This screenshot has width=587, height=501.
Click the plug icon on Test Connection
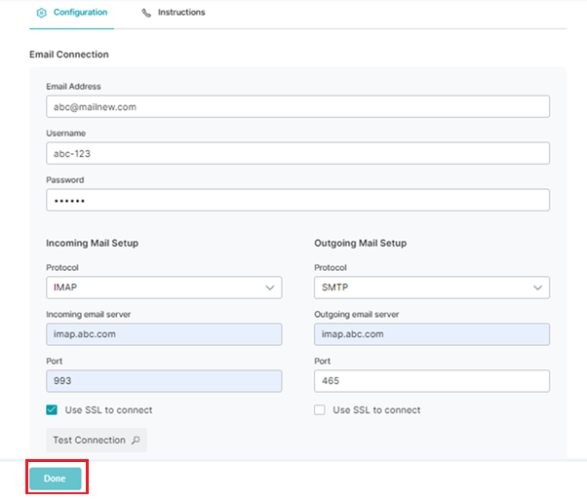pos(136,440)
